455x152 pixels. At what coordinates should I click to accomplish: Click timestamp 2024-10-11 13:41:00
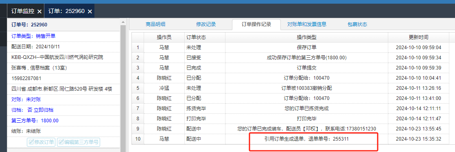point(418,98)
